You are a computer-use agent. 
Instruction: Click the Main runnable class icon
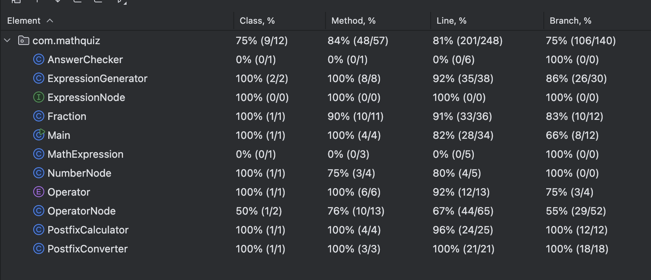click(39, 135)
